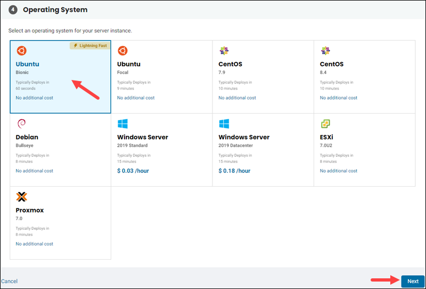Select the Ubuntu Focal title
Image resolution: width=426 pixels, height=289 pixels.
point(129,64)
